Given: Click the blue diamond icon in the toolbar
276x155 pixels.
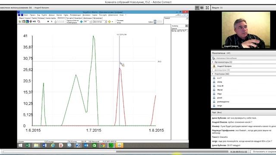Looking at the screenshot, I should click(x=82, y=22).
